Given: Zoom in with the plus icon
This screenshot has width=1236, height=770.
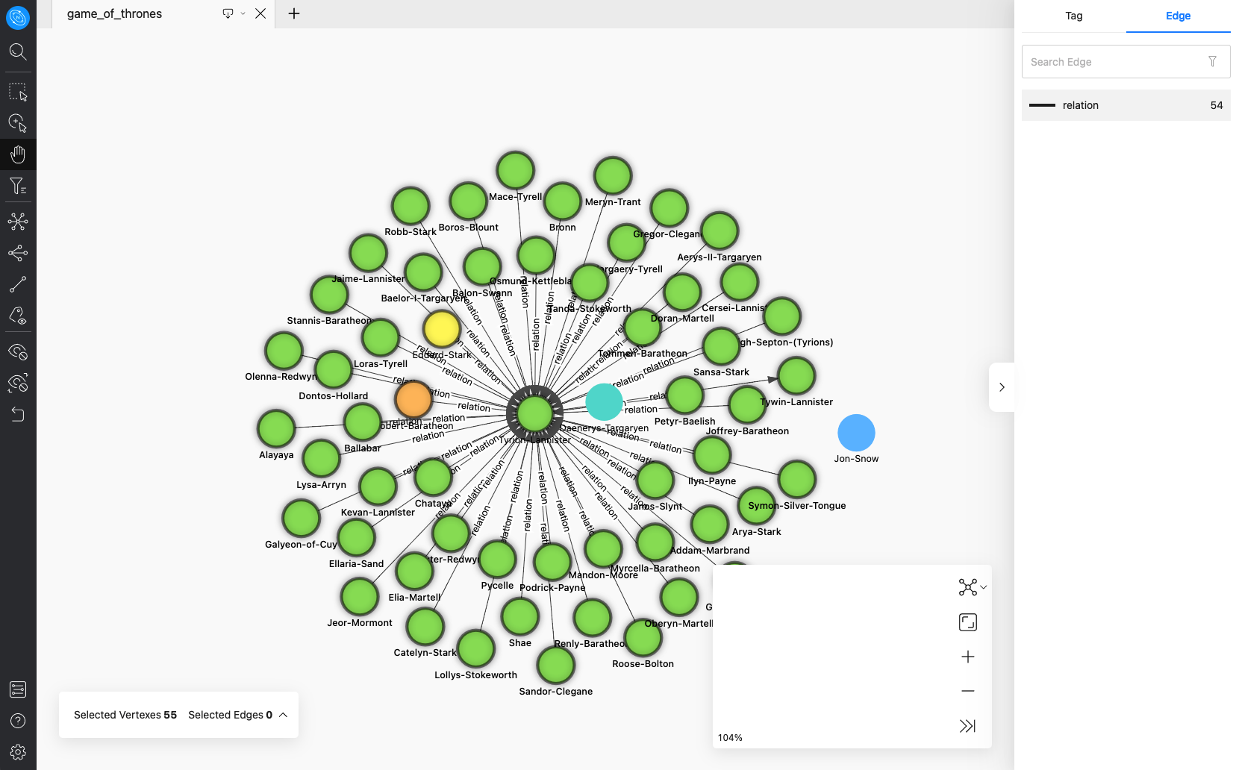Looking at the screenshot, I should point(968,657).
